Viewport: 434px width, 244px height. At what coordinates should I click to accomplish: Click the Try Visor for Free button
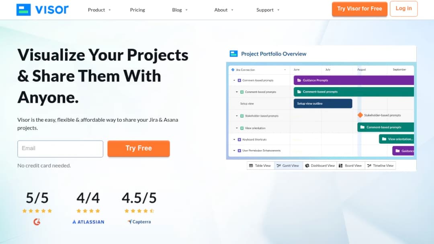pos(360,9)
